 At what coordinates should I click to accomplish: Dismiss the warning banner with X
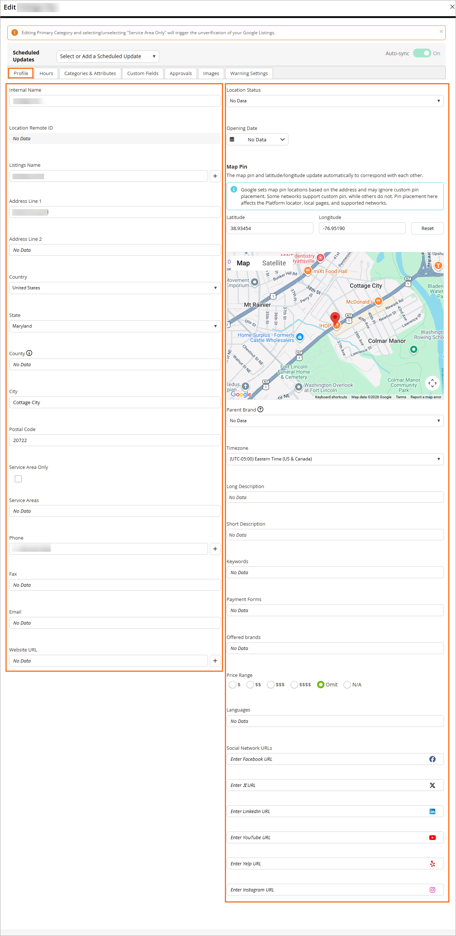click(441, 32)
